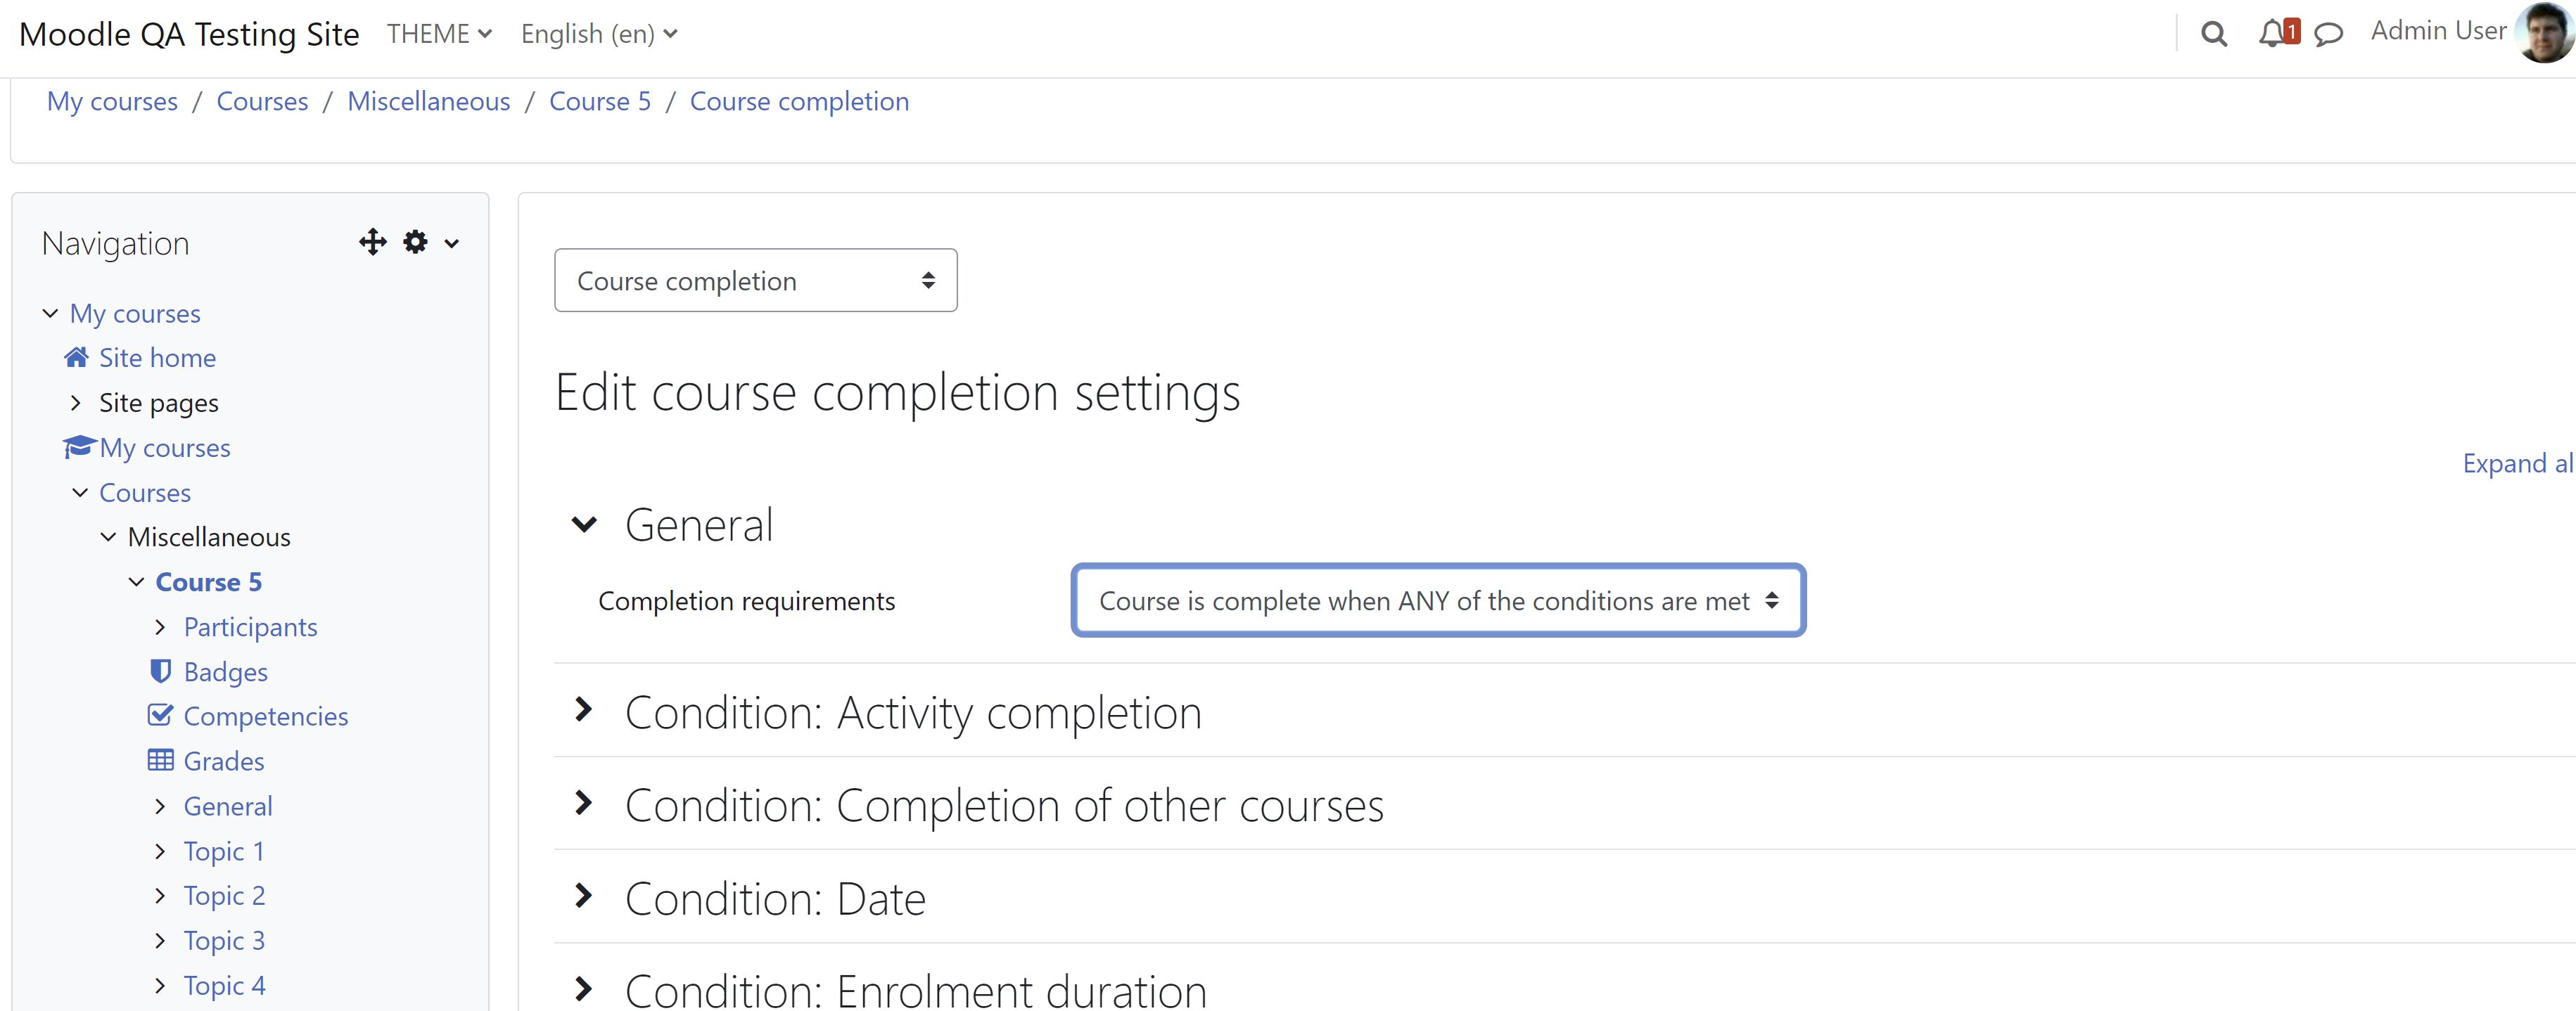
Task: Open the English (en) language menu
Action: pos(599,34)
